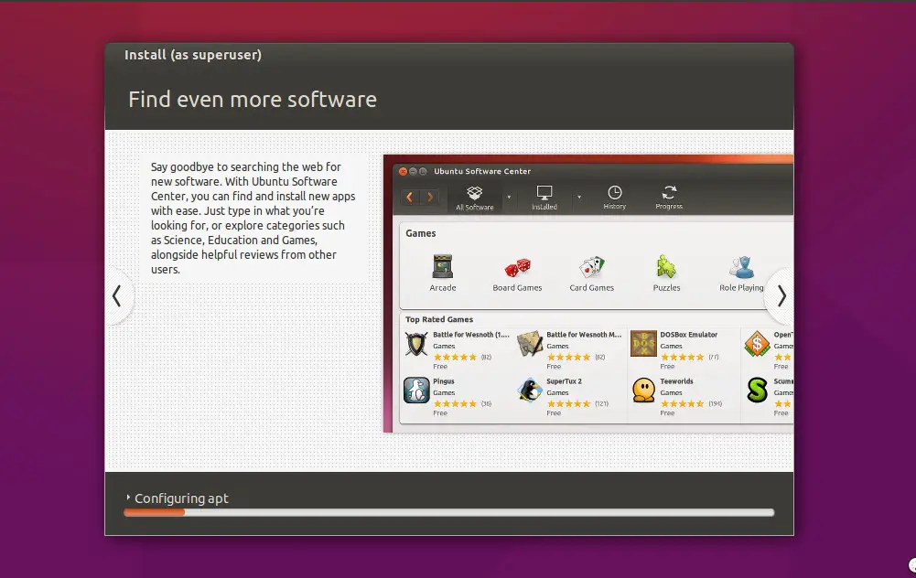Advance to the next installer slide
The width and height of the screenshot is (916, 578).
781,296
